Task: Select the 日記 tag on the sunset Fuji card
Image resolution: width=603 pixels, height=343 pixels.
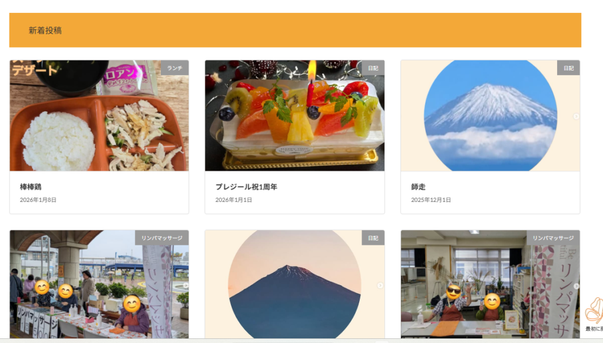Action: (373, 238)
